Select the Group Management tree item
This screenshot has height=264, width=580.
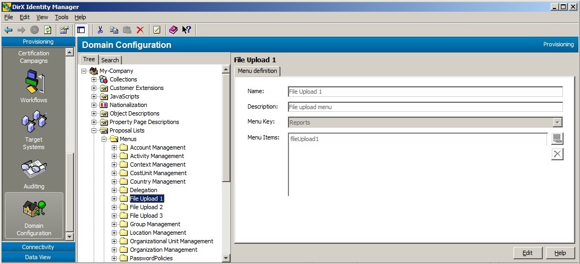[155, 224]
